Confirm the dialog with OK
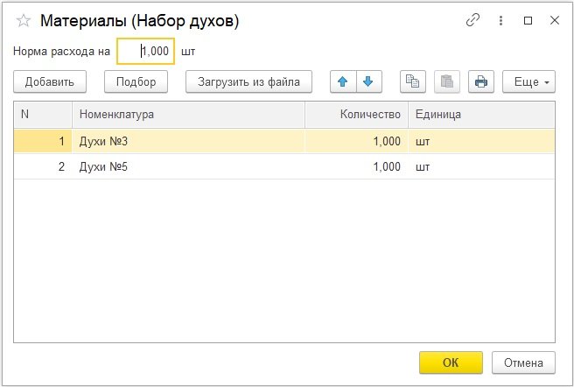The height and width of the screenshot is (387, 574). [451, 362]
